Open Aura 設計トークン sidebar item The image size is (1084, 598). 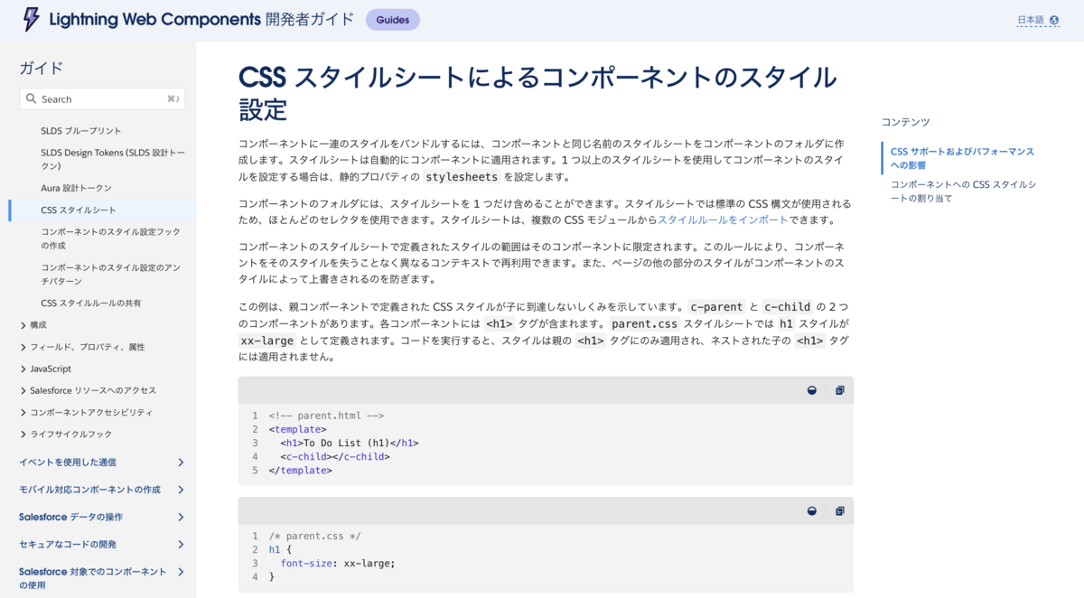point(77,188)
